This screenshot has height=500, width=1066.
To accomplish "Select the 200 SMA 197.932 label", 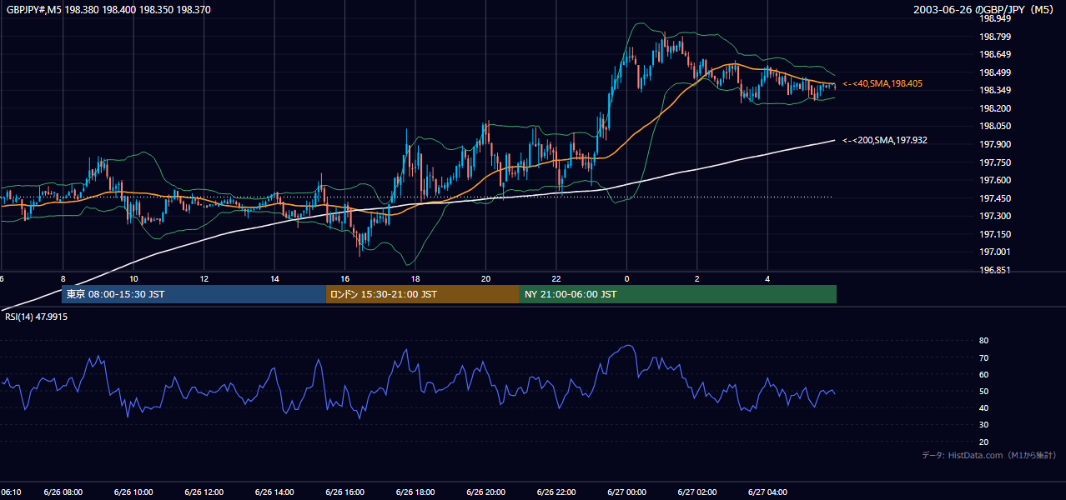I will tap(884, 141).
